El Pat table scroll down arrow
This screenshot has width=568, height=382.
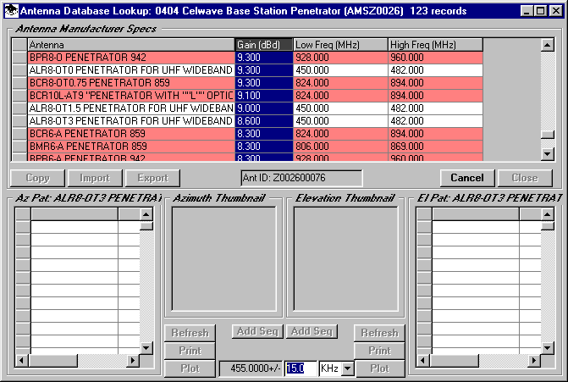tap(548, 348)
